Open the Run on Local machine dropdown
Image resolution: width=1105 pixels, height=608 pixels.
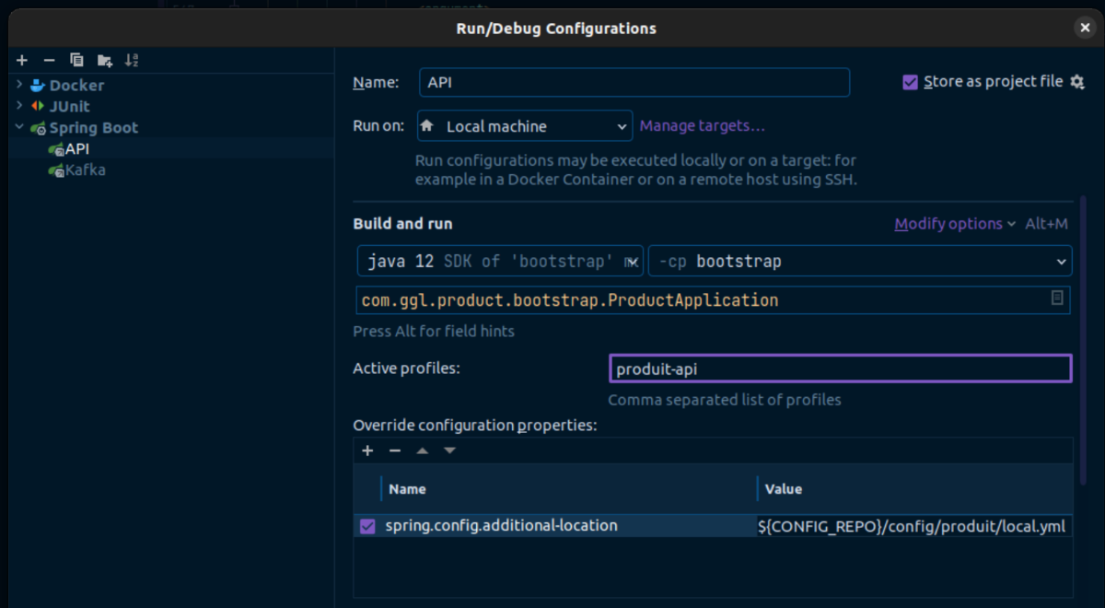pos(524,126)
